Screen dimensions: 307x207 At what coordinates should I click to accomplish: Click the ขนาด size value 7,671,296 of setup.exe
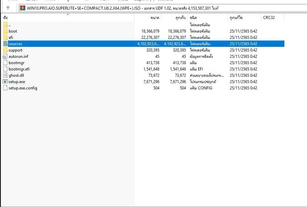[151, 82]
